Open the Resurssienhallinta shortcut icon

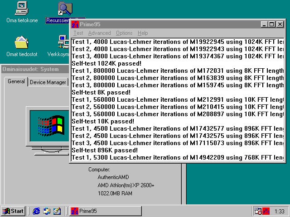pos(65,8)
